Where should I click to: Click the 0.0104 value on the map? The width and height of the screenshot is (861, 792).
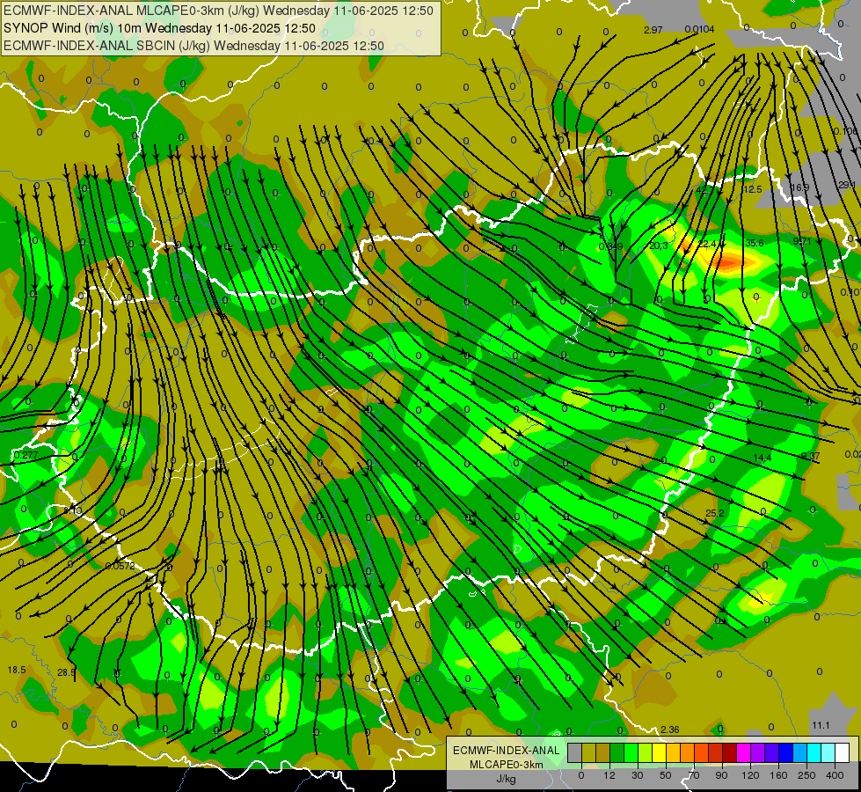click(699, 29)
